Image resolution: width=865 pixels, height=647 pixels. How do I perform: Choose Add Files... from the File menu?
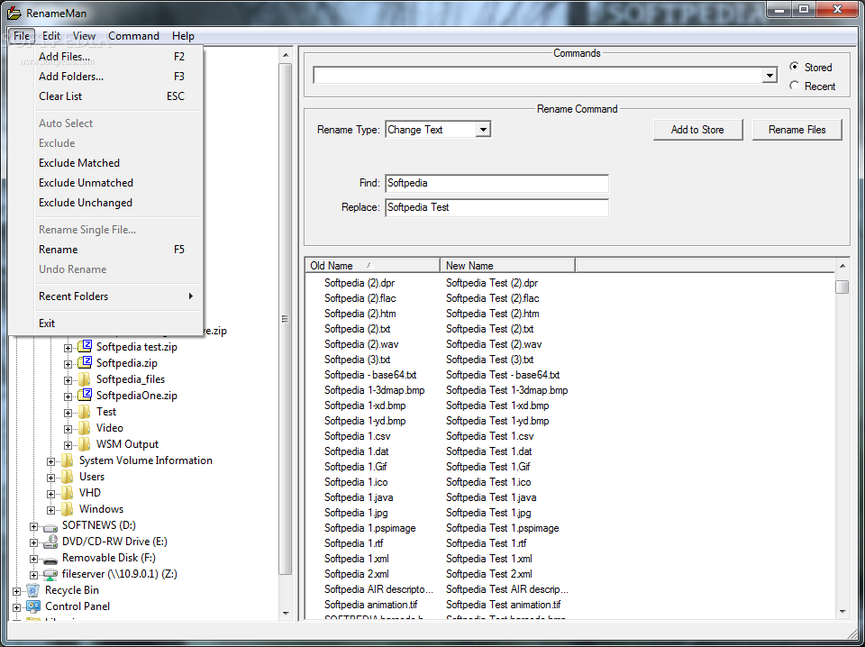point(105,56)
